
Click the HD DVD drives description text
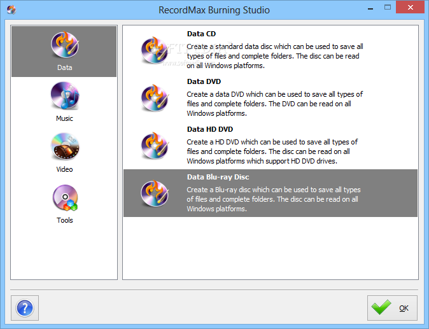(272, 151)
